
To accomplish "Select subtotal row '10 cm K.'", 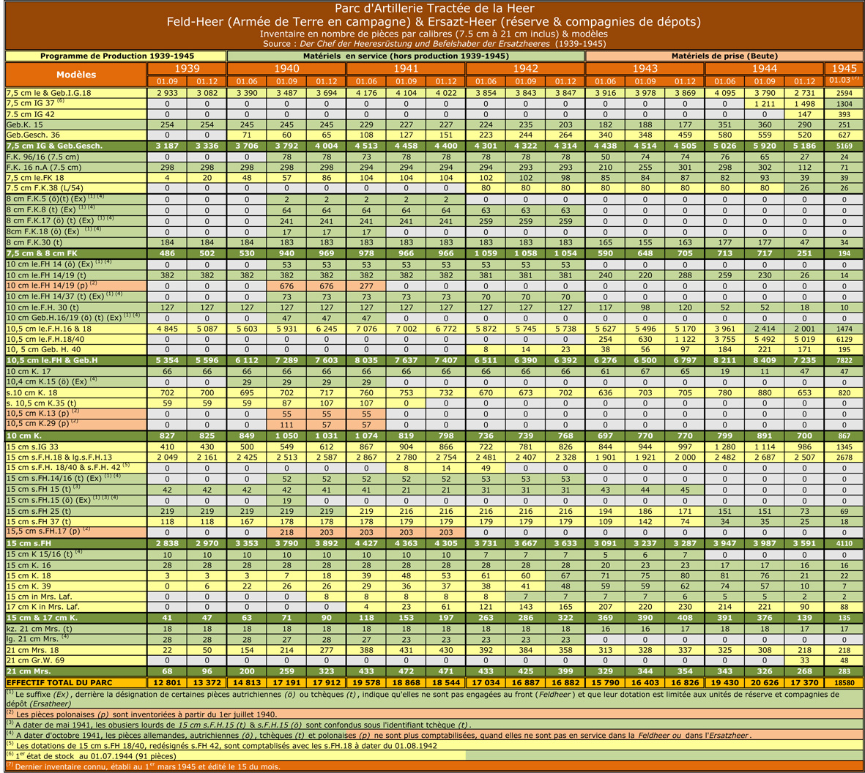I will (76, 436).
